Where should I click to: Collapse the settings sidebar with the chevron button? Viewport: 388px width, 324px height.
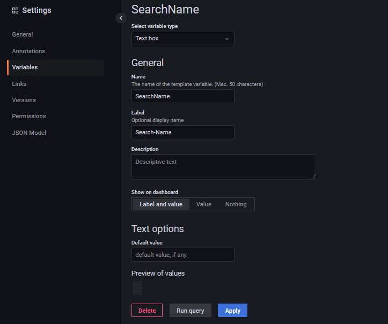[121, 18]
